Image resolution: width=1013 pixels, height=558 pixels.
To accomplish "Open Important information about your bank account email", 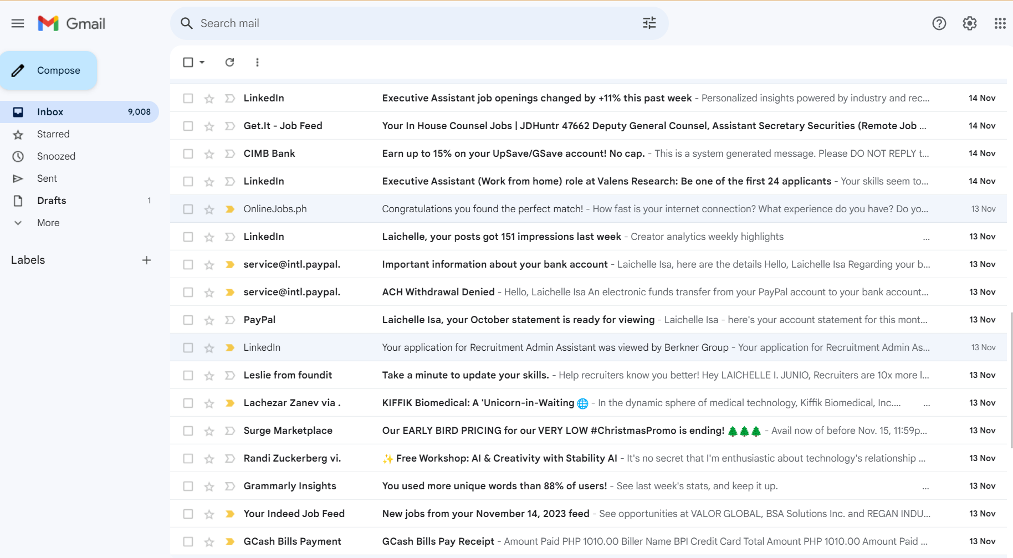I will 589,264.
